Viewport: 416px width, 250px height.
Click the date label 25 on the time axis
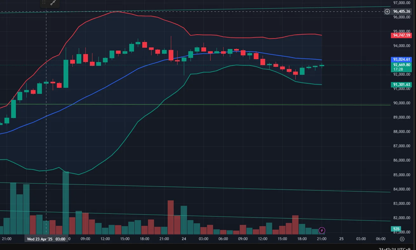pos(341,239)
